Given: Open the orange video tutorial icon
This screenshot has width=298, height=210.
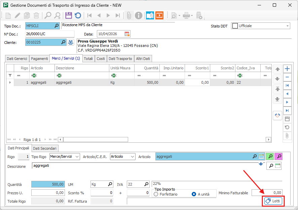Looking at the screenshot, I should (159, 15).
